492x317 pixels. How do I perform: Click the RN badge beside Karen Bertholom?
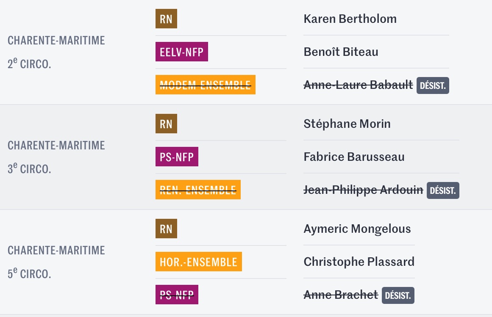click(x=166, y=19)
